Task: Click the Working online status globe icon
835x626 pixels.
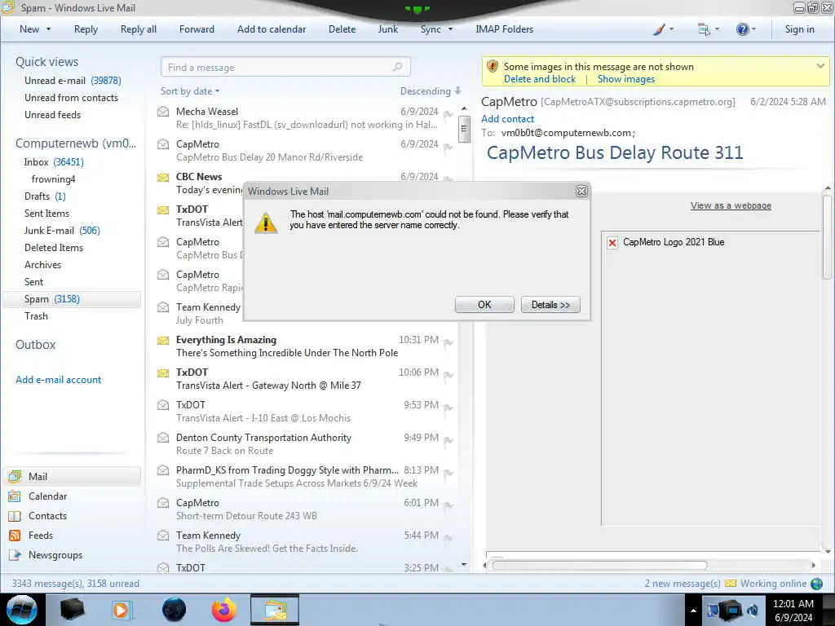Action: [816, 584]
